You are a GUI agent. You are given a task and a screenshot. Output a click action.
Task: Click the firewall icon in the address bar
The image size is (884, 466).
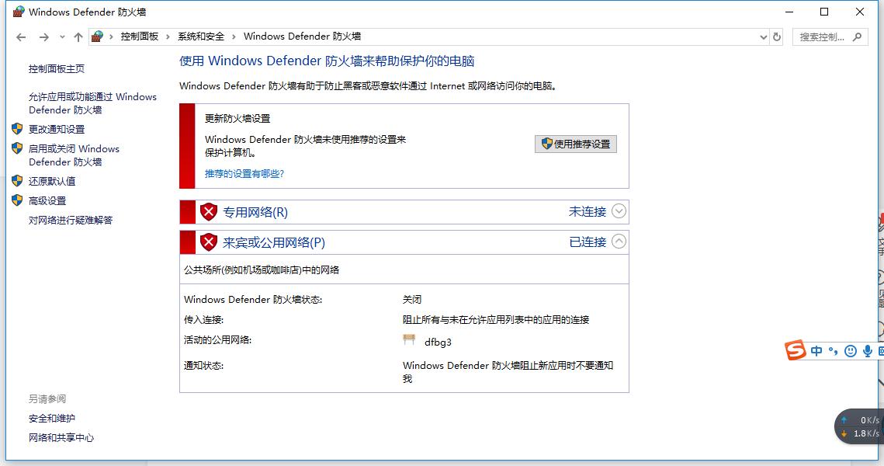point(98,36)
